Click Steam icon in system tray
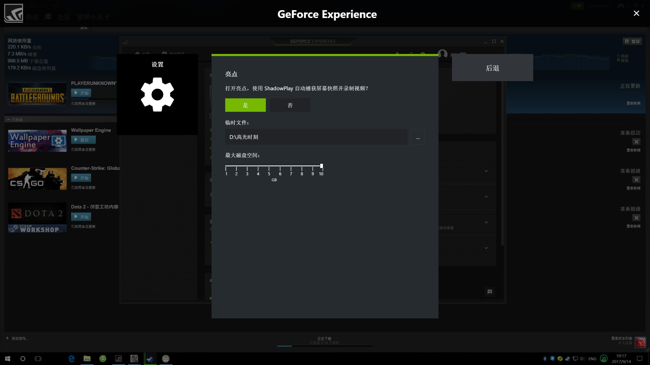650x365 pixels. [x=567, y=359]
